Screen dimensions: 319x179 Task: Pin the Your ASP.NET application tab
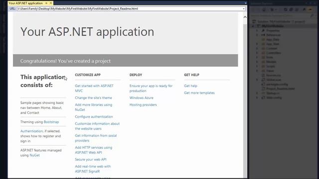tap(46, 3)
